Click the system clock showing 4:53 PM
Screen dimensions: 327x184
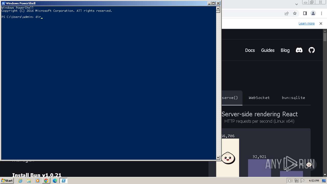tap(314, 181)
